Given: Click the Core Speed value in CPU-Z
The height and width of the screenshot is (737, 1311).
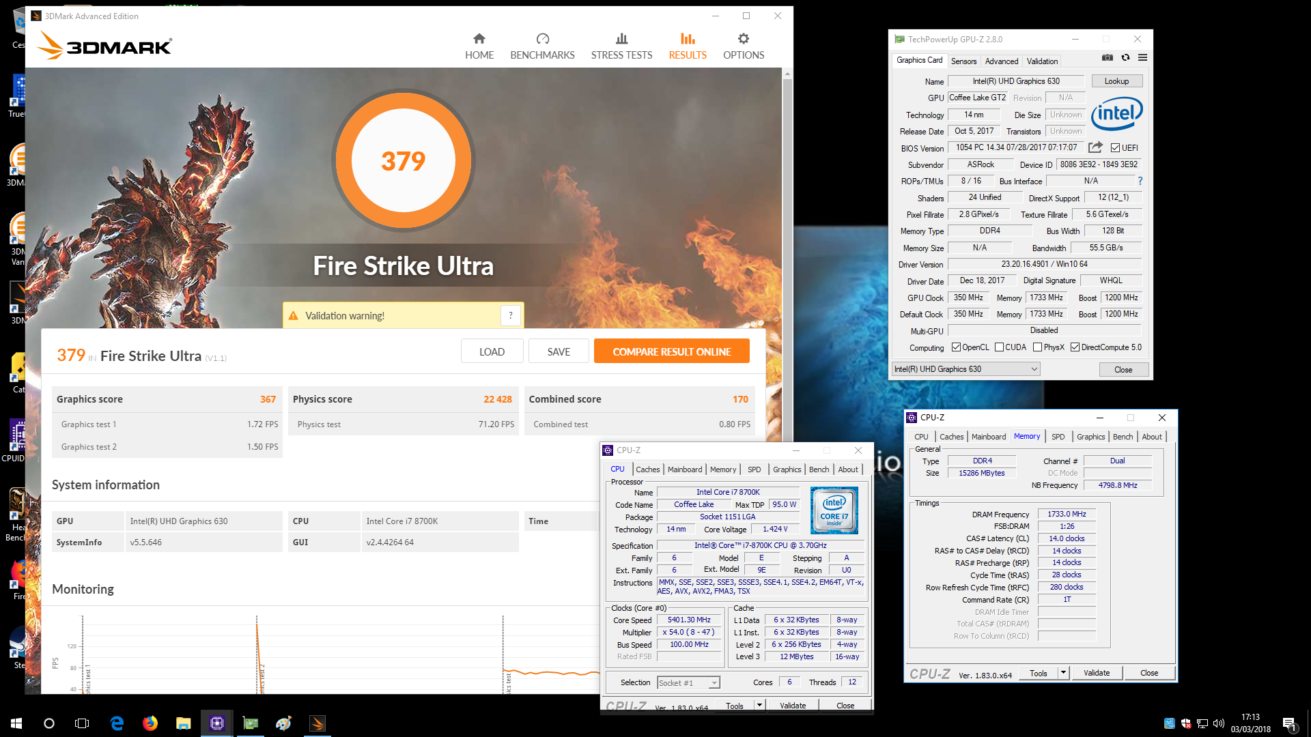Looking at the screenshot, I should tap(689, 620).
